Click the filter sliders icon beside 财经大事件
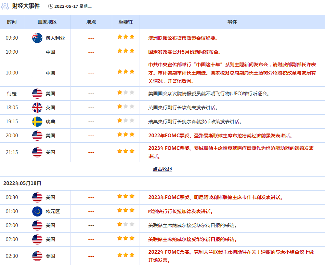 pyautogui.click(x=5, y=6)
